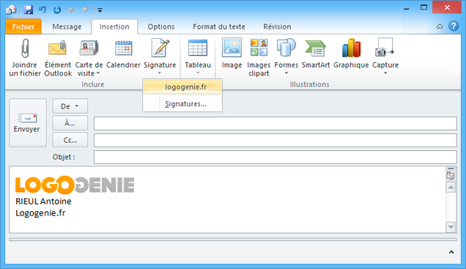
Task: Click the message body scroll down arrow
Action: 451,227
